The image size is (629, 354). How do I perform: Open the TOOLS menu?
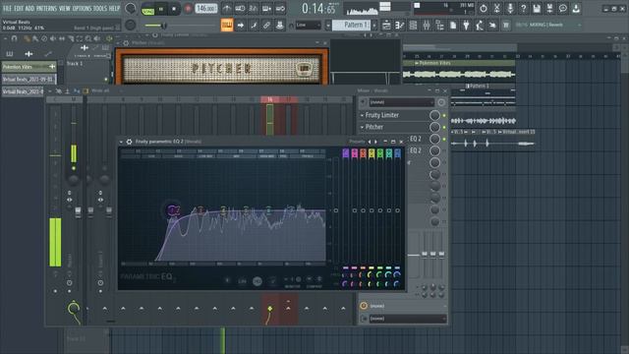click(x=100, y=8)
